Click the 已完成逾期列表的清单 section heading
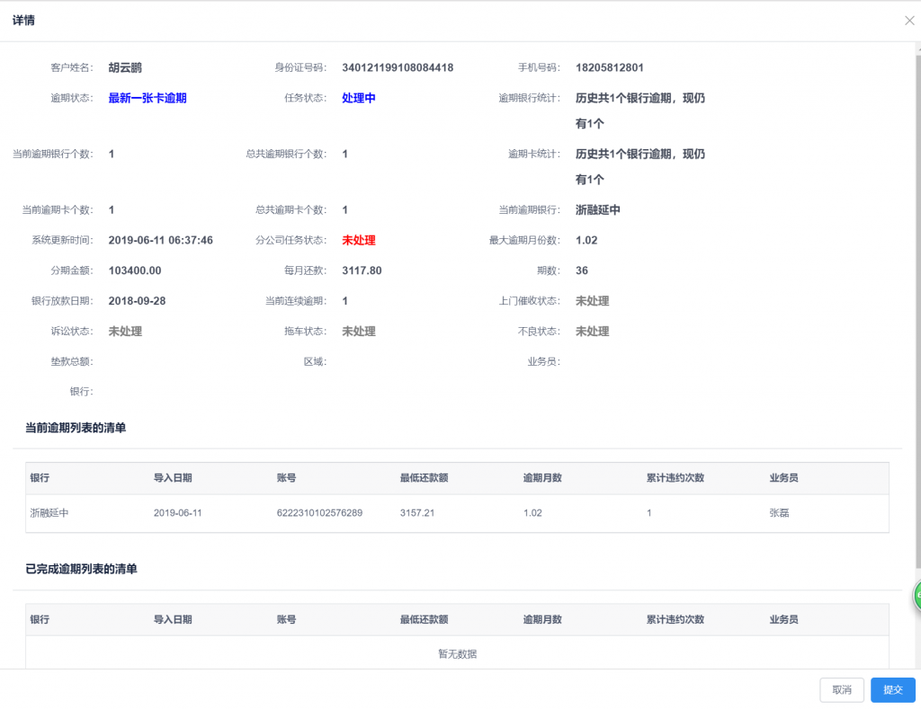This screenshot has height=709, width=921. [x=81, y=569]
